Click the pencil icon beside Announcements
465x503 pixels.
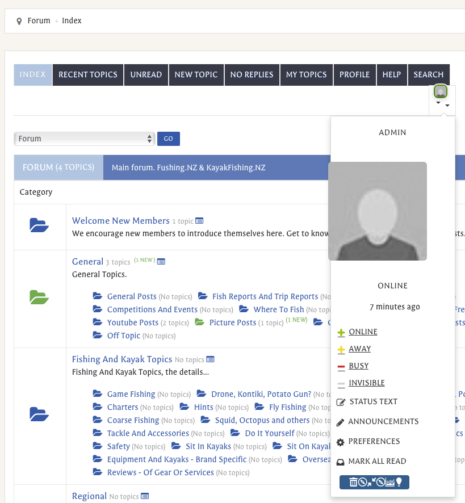click(340, 422)
